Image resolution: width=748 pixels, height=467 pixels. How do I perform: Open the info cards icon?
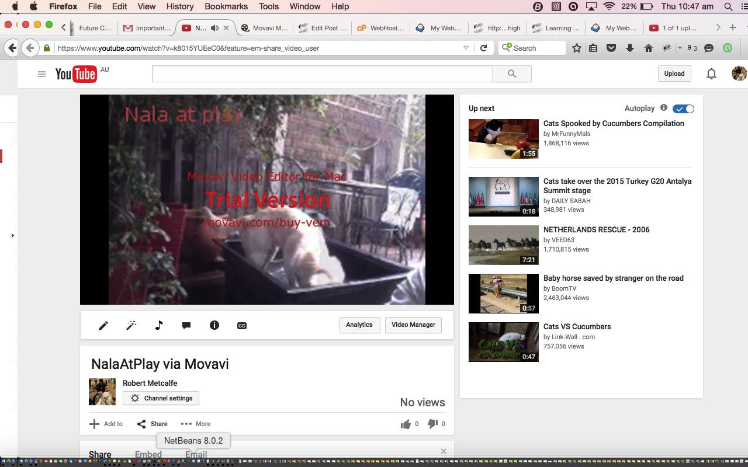click(214, 325)
